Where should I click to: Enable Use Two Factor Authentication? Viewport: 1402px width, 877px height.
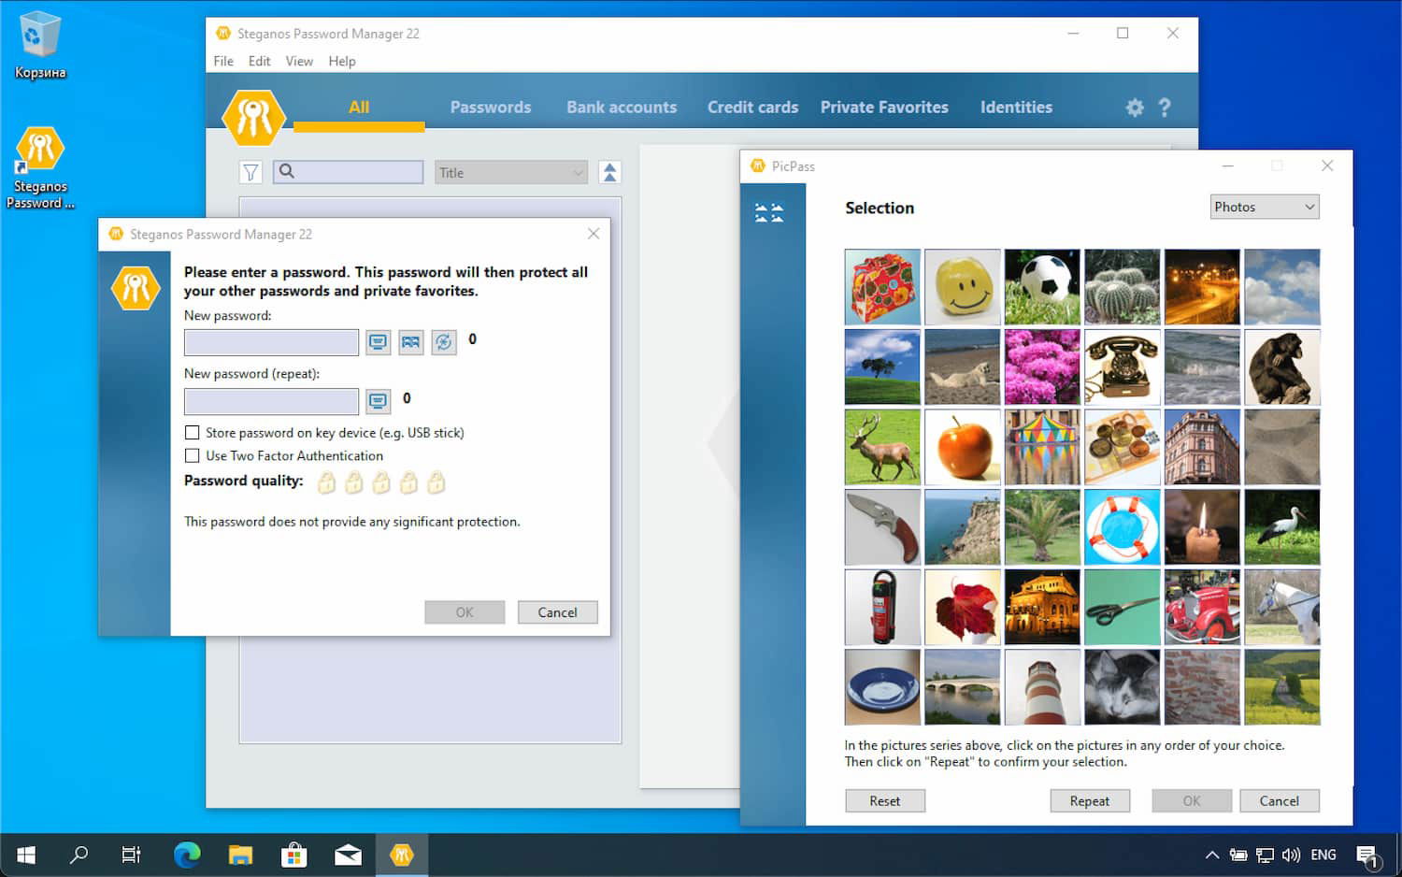coord(193,455)
